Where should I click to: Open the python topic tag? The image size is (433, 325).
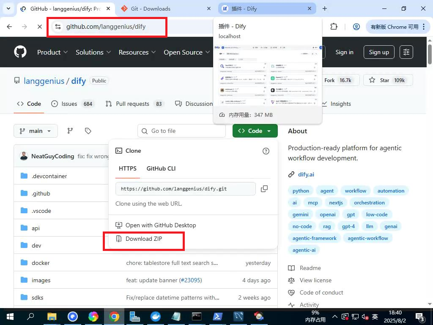[301, 191]
